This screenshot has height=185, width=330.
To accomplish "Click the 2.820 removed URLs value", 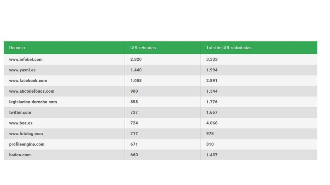I will (136, 59).
